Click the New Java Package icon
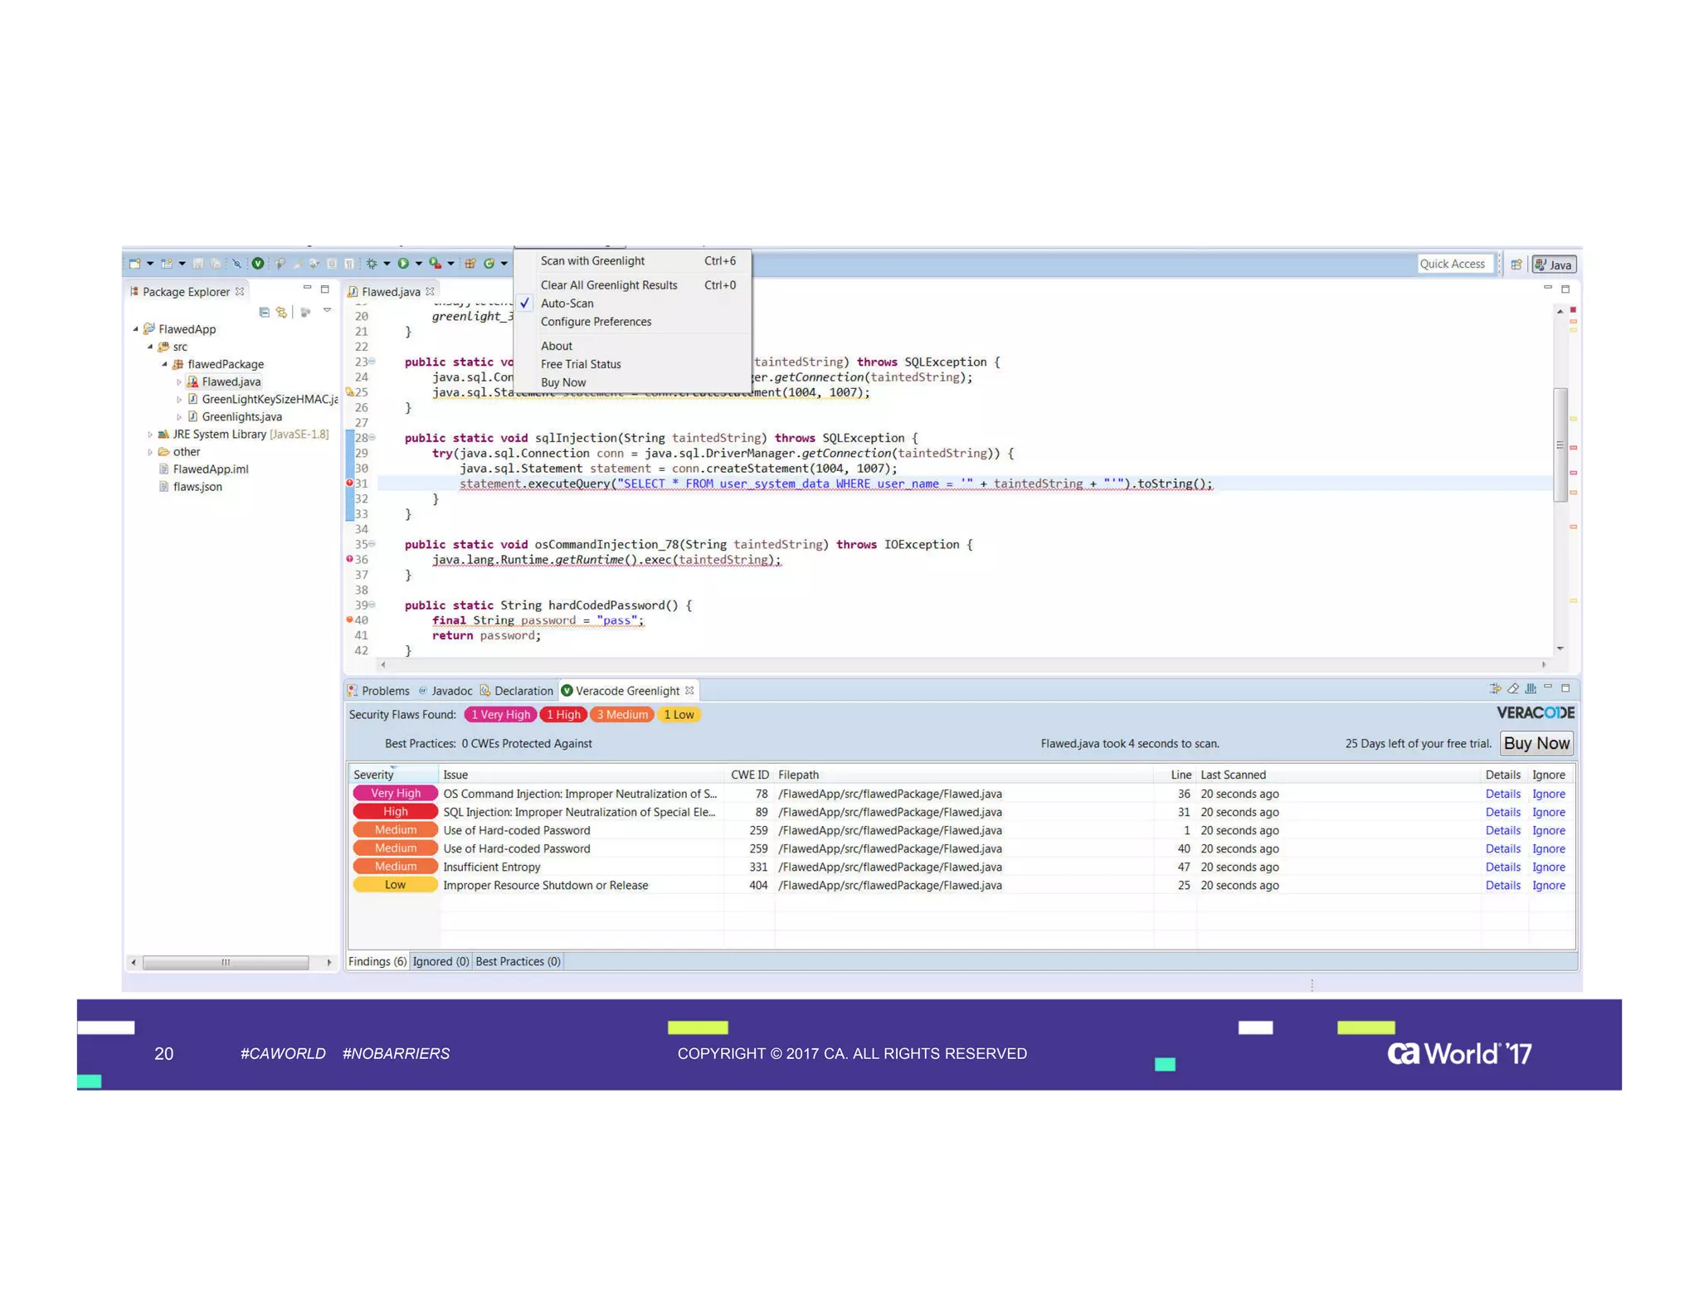 coord(470,264)
